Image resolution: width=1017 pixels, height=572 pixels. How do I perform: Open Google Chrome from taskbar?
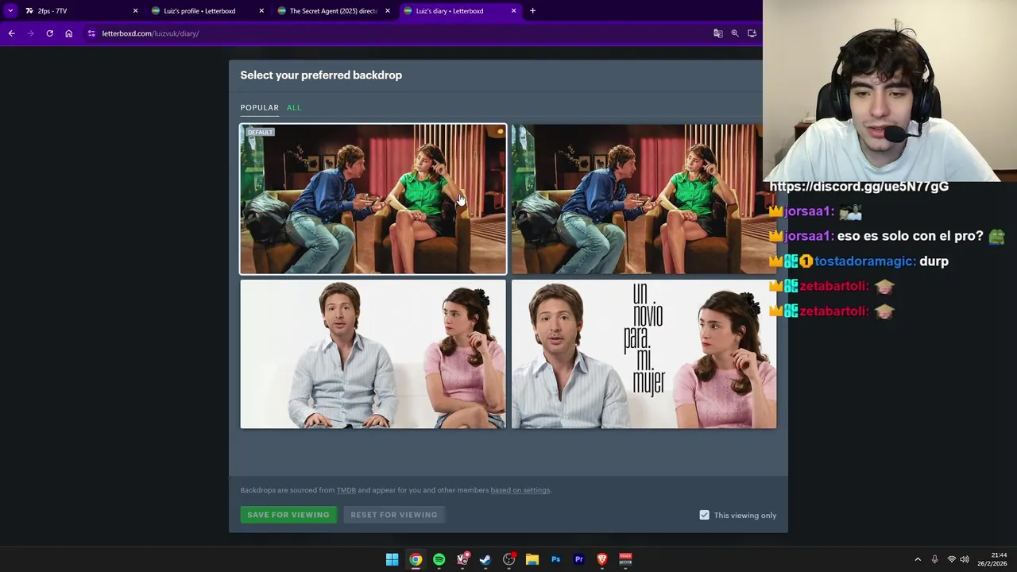coord(416,559)
